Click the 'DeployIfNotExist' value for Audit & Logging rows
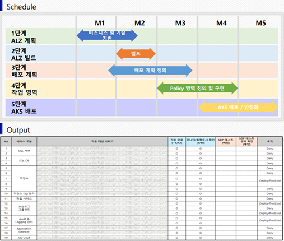 coord(270,220)
